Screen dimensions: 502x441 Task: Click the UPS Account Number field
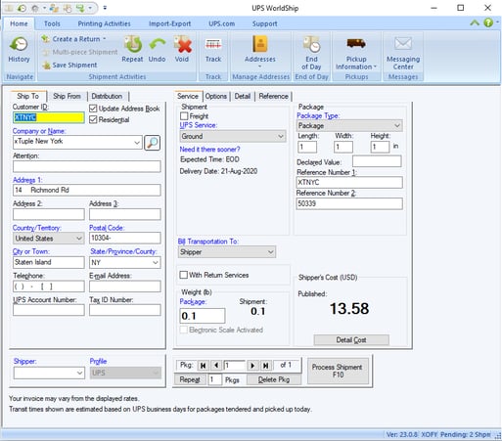[x=49, y=310]
